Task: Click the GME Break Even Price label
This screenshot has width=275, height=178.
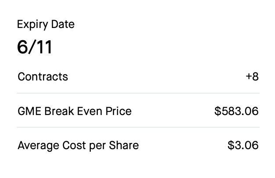Action: (75, 111)
